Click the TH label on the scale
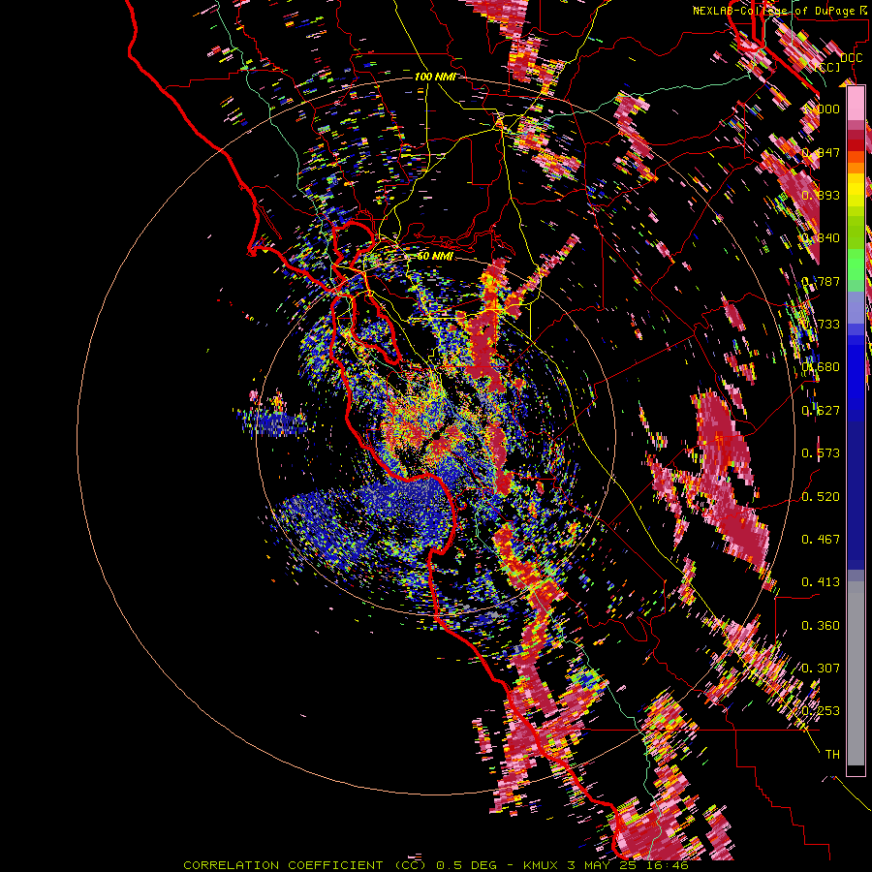872x872 pixels. pos(832,754)
